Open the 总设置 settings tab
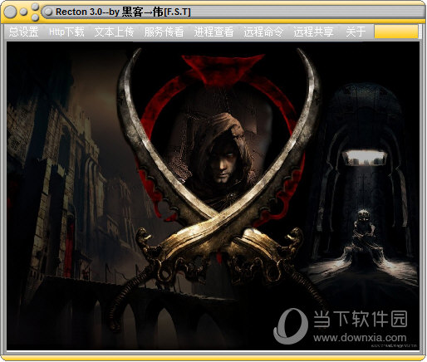This screenshot has width=427, height=362. (x=23, y=32)
